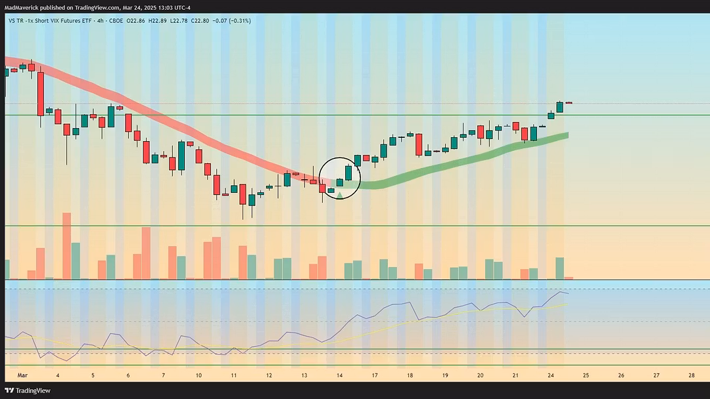The height and width of the screenshot is (399, 710).
Task: Click date '20' on the time axis
Action: 480,375
